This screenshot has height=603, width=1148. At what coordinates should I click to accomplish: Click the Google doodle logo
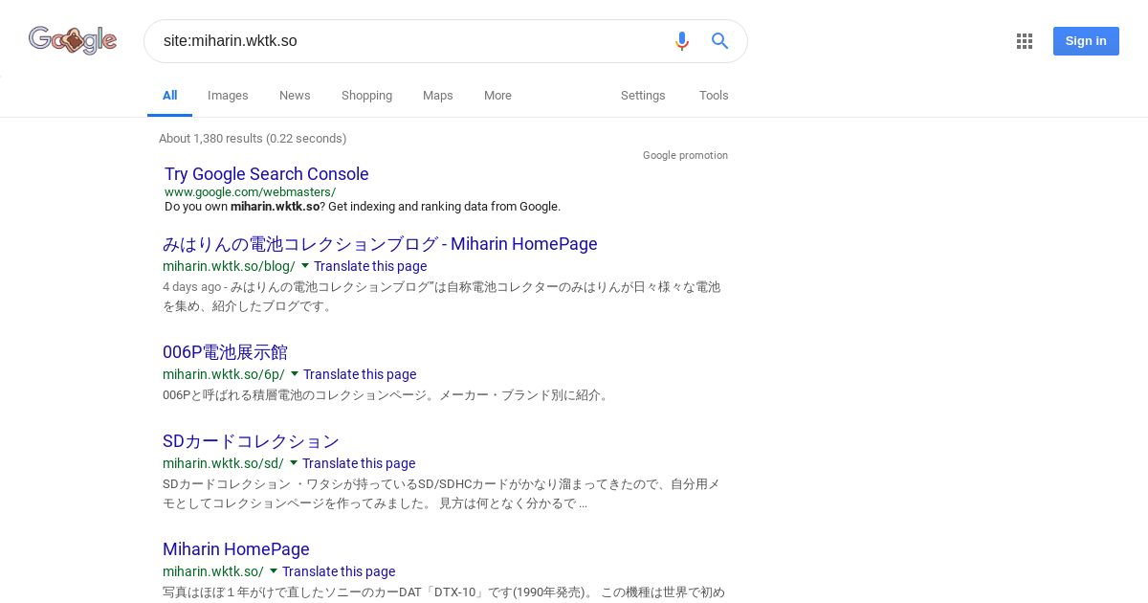73,40
